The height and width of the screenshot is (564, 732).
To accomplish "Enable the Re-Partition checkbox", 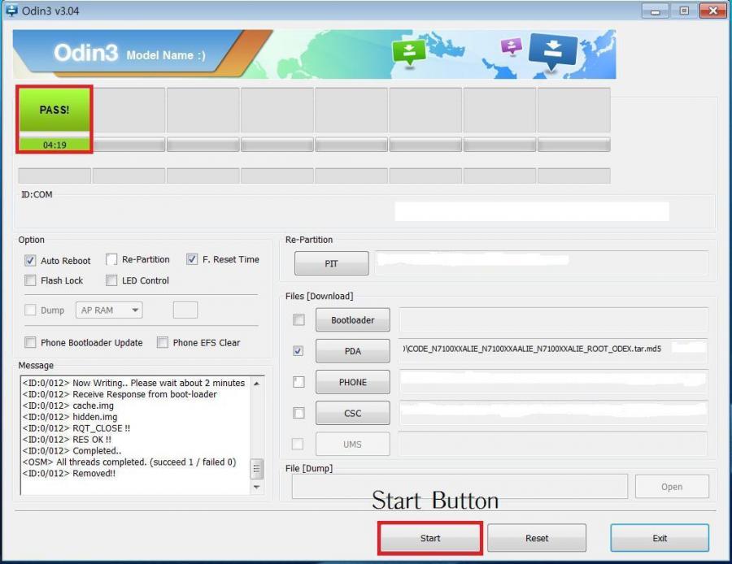I will click(112, 260).
